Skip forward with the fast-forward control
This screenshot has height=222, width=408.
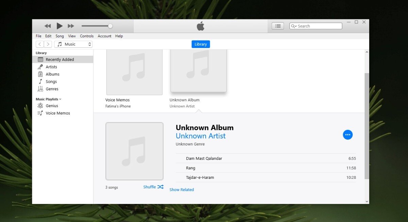(x=71, y=25)
